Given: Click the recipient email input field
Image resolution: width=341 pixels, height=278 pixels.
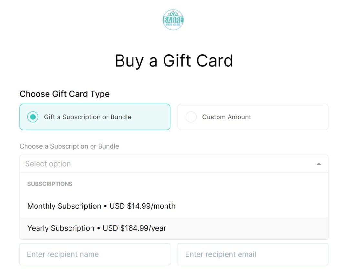Looking at the screenshot, I should point(253,254).
